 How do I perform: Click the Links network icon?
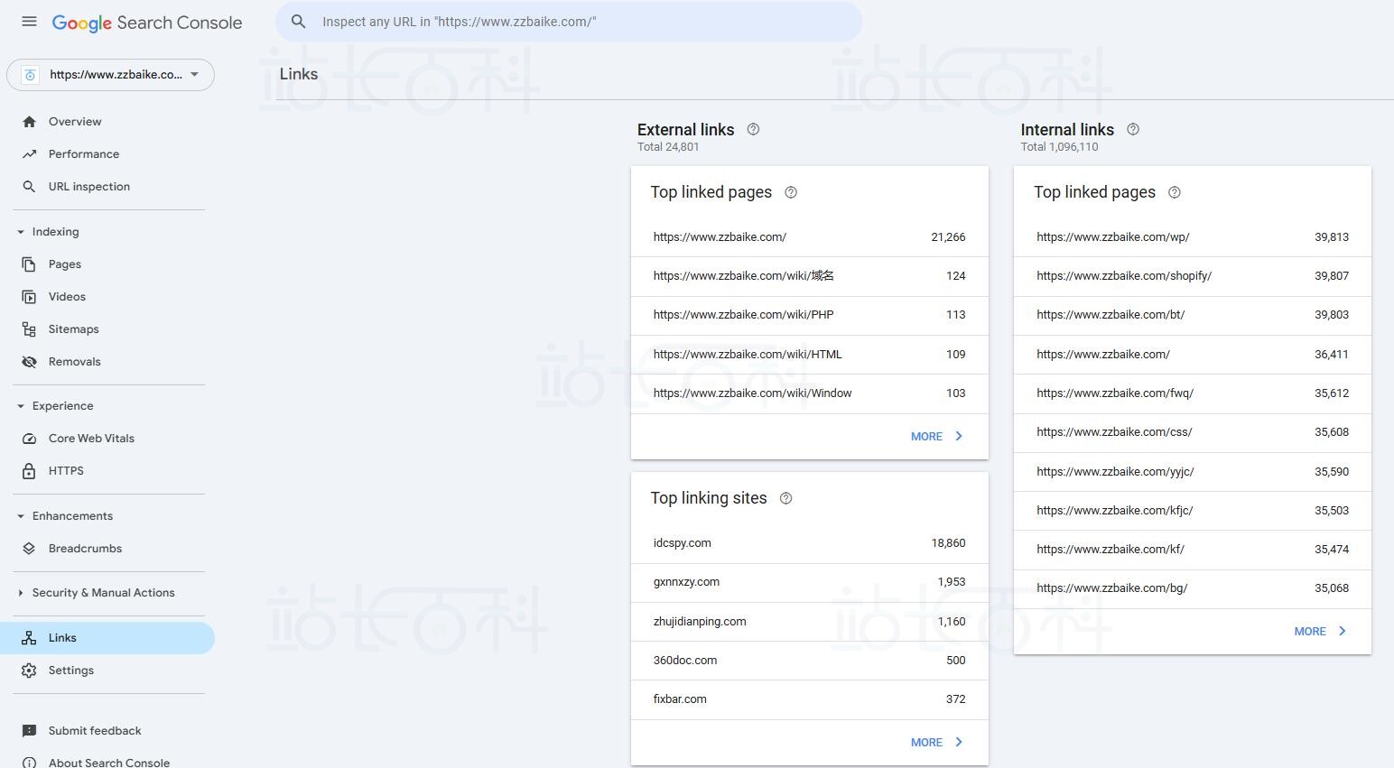point(29,638)
